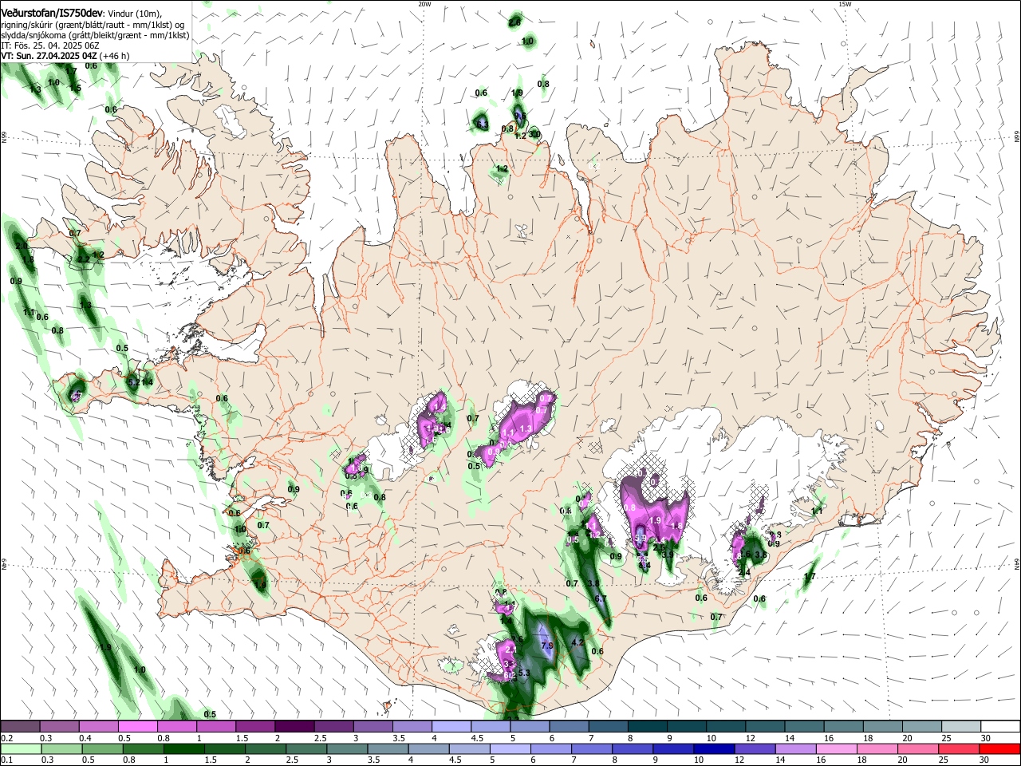Click the rain legend swatch starting at 3.5
The image size is (1021, 766).
pyautogui.click(x=388, y=748)
